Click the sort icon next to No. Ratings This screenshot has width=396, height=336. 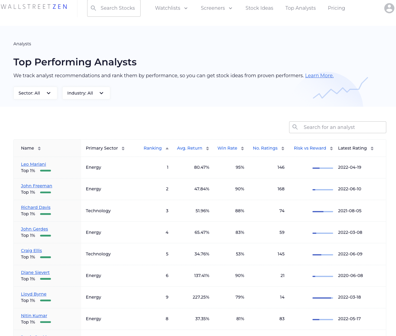coord(283,148)
